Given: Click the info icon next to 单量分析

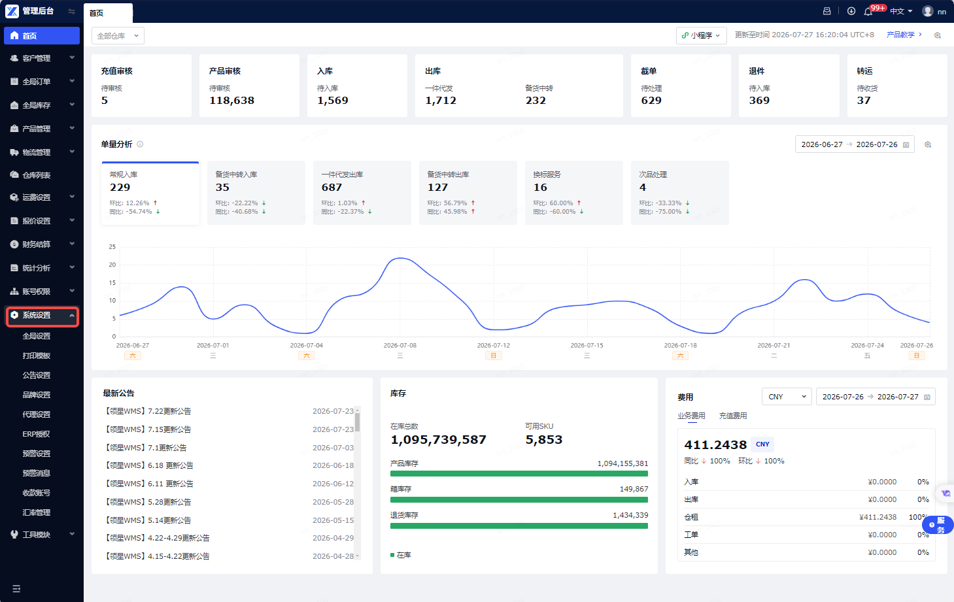Looking at the screenshot, I should (x=140, y=144).
